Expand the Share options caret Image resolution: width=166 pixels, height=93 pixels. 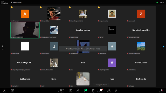coord(89,90)
